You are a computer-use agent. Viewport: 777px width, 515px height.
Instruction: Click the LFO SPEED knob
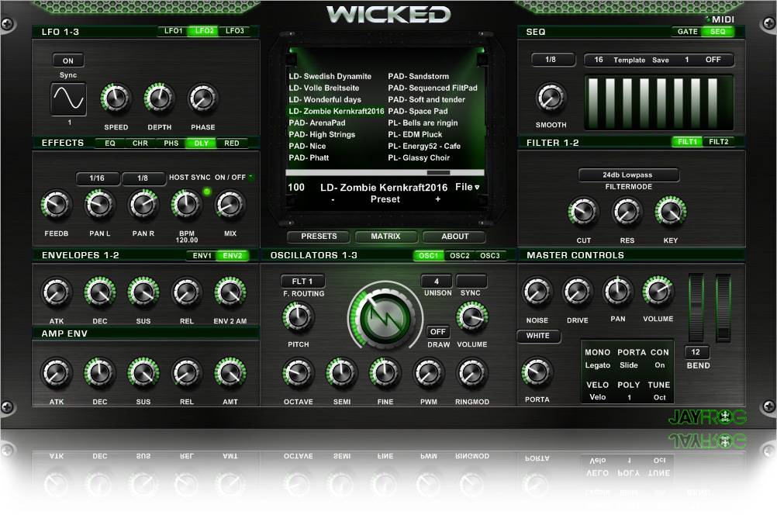coord(116,99)
